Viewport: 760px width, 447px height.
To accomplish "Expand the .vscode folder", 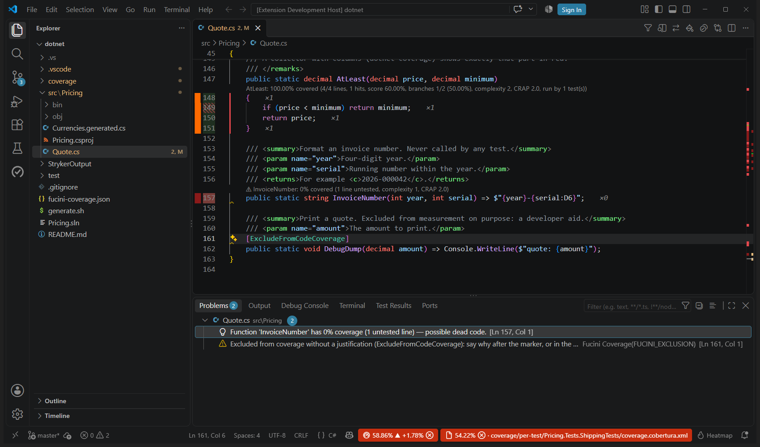I will click(x=42, y=69).
